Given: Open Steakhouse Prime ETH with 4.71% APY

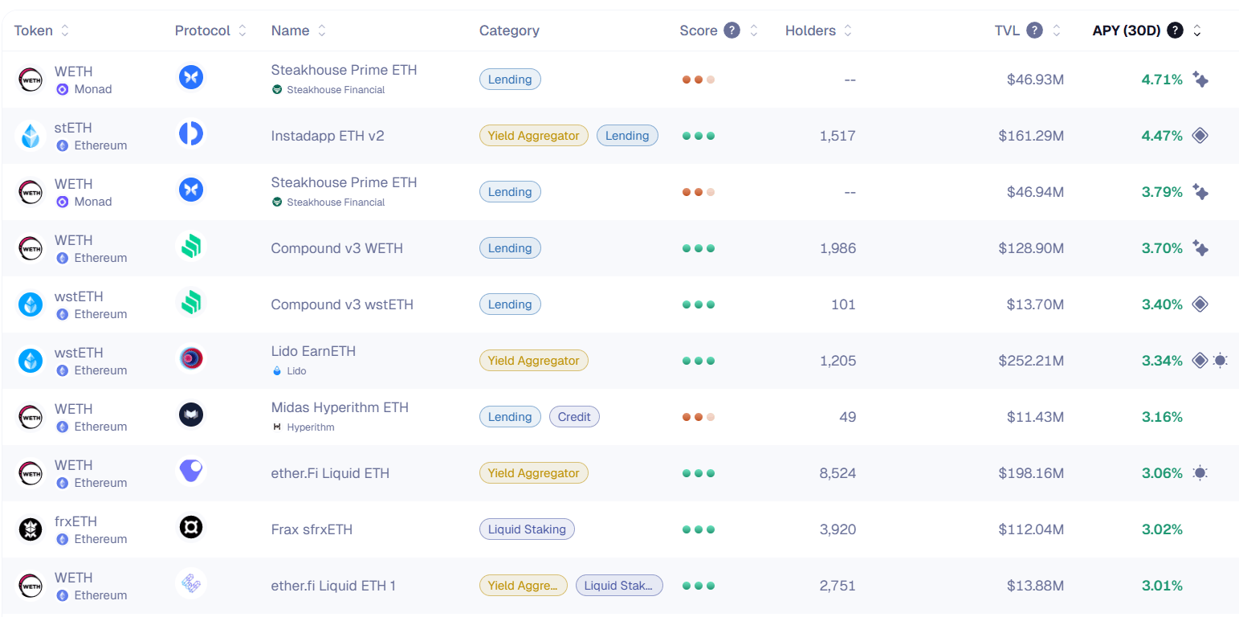Looking at the screenshot, I should [x=344, y=70].
